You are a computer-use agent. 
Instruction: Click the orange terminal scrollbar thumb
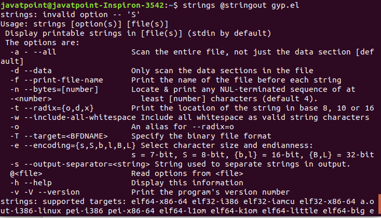(379, 204)
